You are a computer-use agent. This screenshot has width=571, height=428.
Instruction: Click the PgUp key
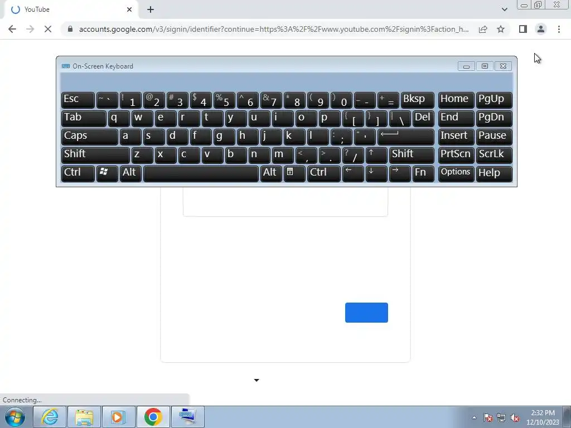coord(494,100)
